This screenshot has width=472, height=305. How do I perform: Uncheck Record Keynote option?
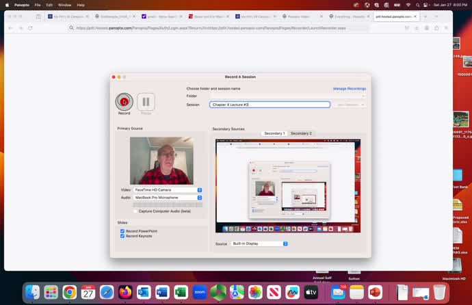pyautogui.click(x=122, y=236)
